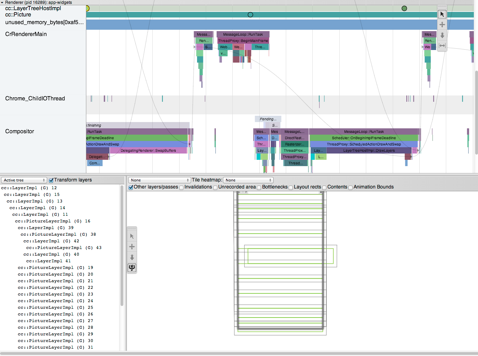The width and height of the screenshot is (478, 356).
Task: Select the arrow selection tool in timeline toolbar
Action: tap(442, 14)
